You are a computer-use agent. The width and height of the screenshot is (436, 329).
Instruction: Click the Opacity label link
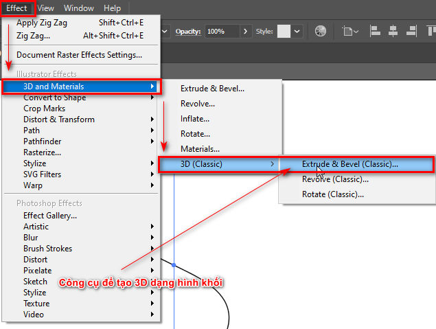click(187, 31)
